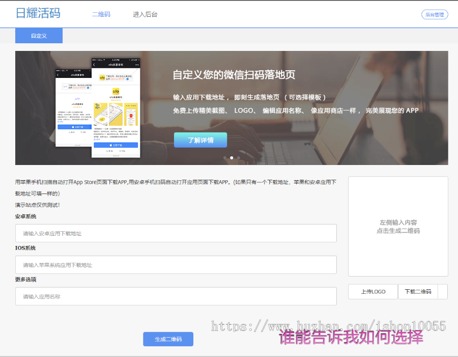Focus the 安卓系统 download address input field
Image resolution: width=458 pixels, height=357 pixels.
(176, 233)
